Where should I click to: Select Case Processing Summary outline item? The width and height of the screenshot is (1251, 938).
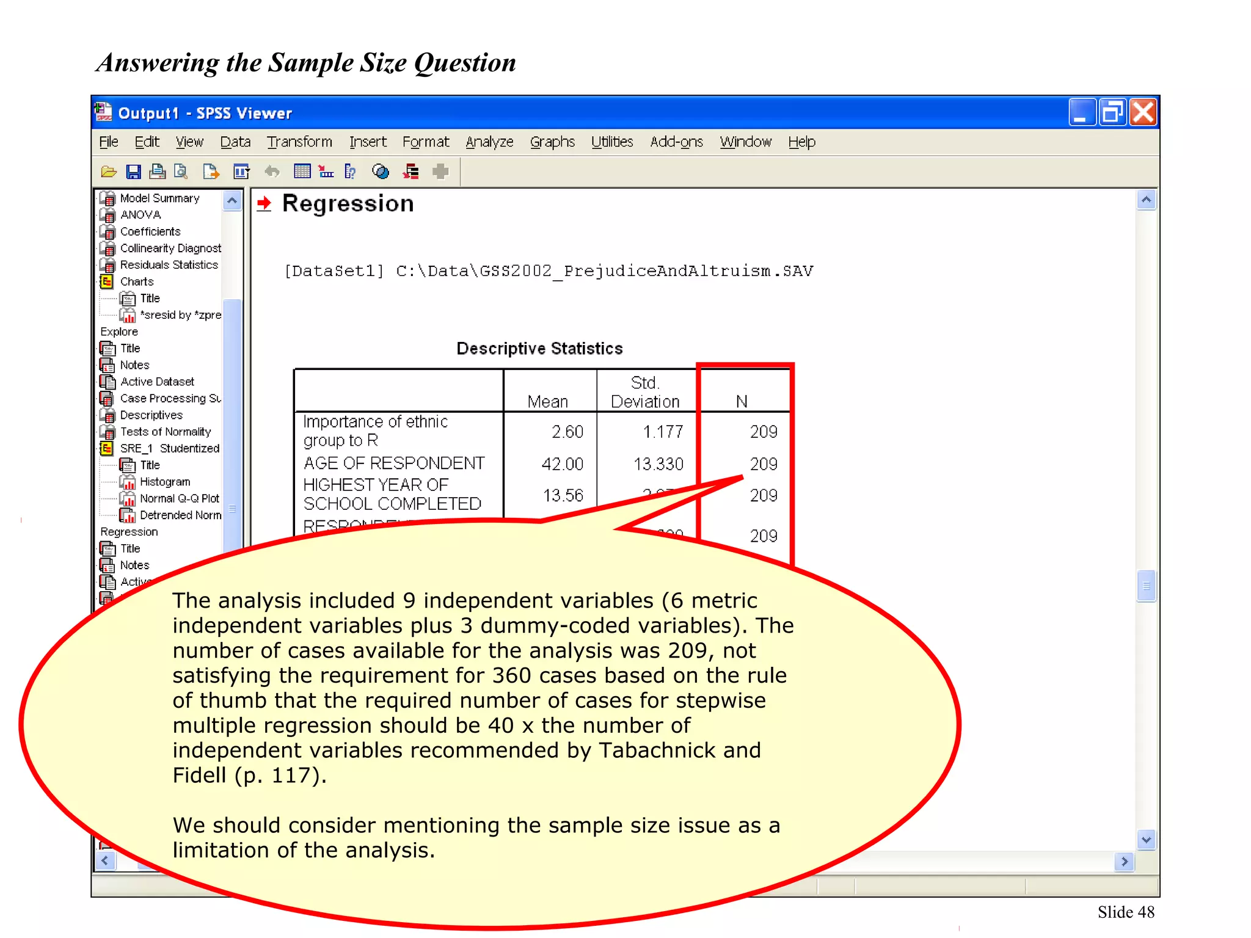[170, 398]
